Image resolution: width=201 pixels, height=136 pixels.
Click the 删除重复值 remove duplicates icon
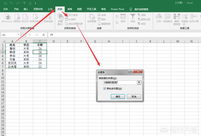point(176,17)
